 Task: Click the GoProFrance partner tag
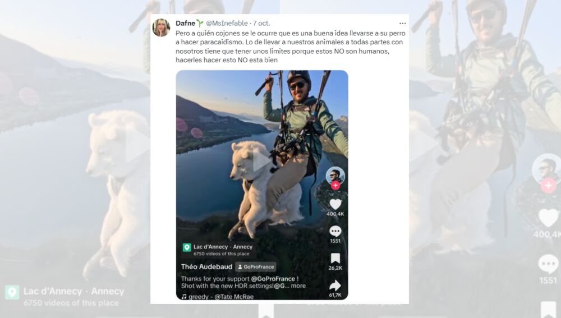256,267
